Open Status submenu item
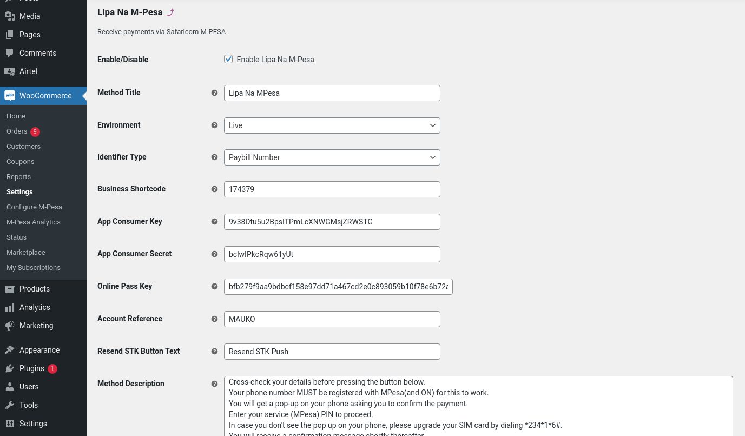 point(16,237)
